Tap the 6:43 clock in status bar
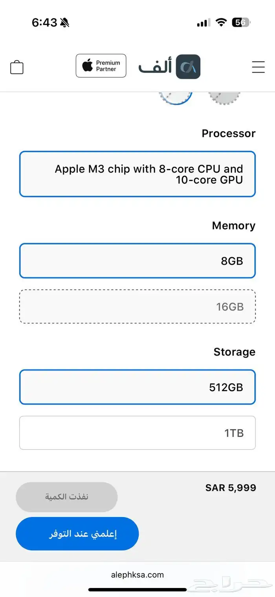The image size is (275, 597). point(44,23)
